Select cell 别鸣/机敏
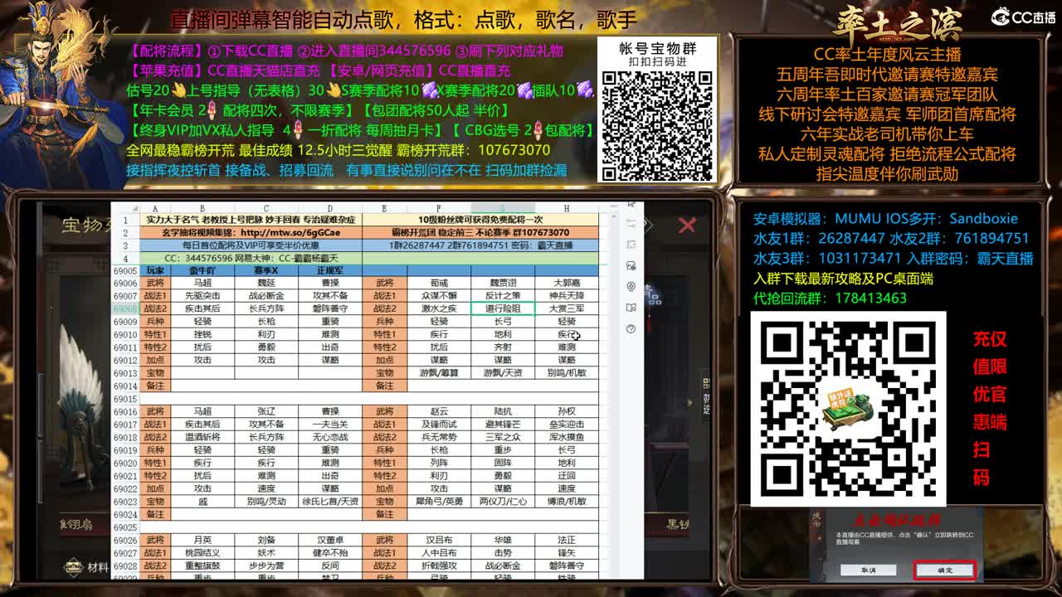1062x597 pixels. pos(567,373)
